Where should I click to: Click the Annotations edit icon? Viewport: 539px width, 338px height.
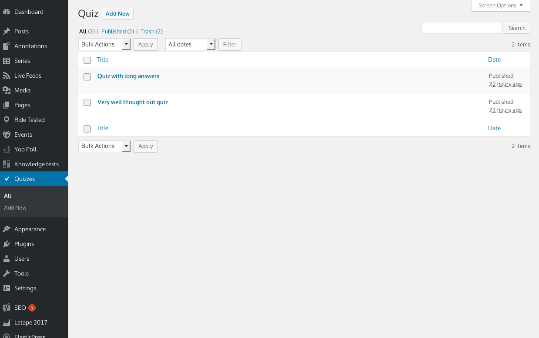7,46
